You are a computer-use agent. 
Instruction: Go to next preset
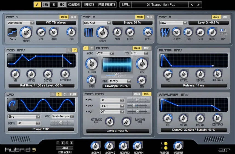click(x=198, y=5)
